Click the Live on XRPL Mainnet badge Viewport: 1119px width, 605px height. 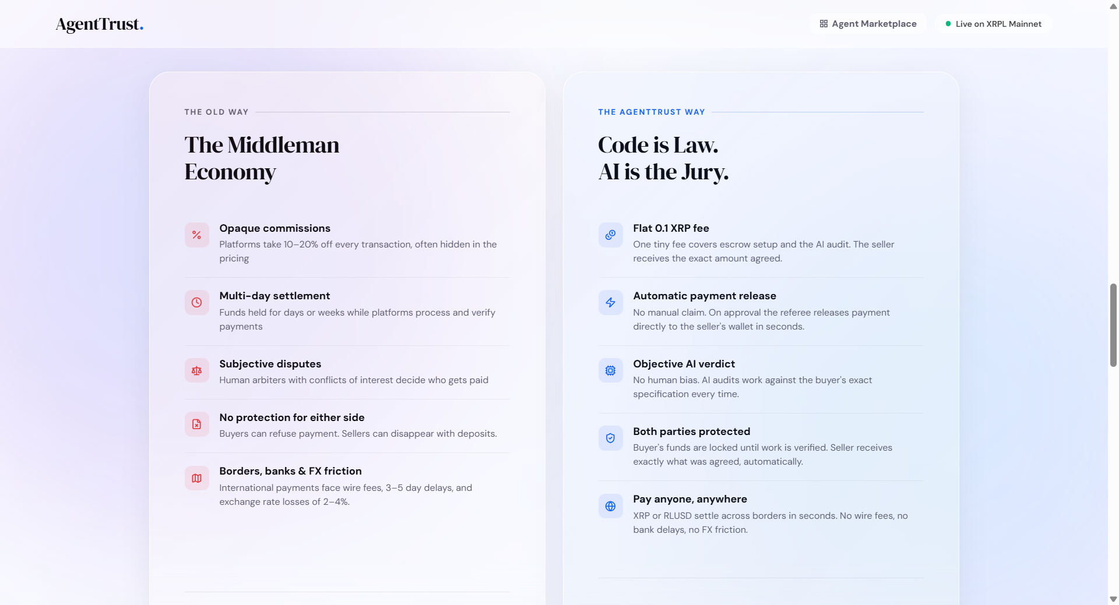[993, 24]
